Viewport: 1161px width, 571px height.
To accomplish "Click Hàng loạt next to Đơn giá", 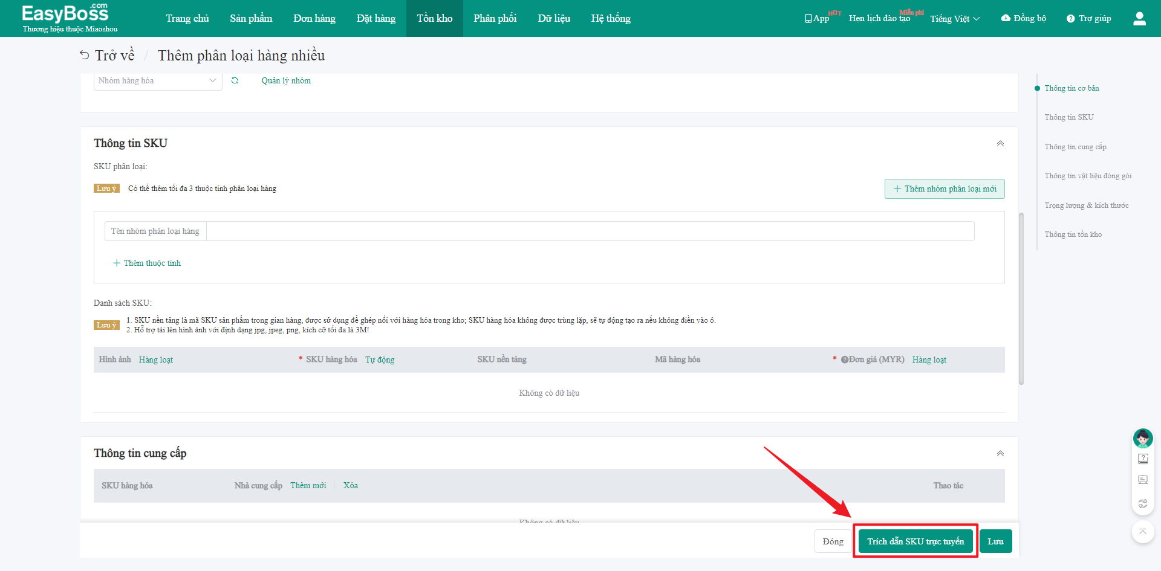I will click(929, 360).
